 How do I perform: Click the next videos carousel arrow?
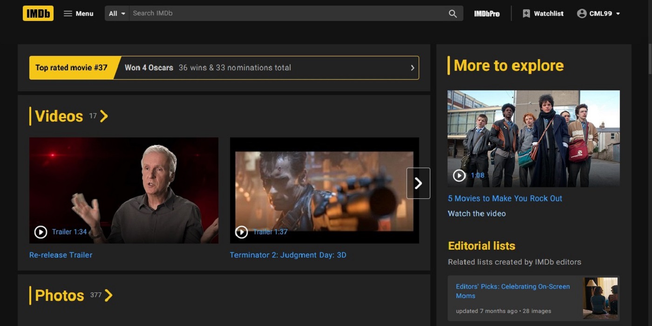coord(418,183)
